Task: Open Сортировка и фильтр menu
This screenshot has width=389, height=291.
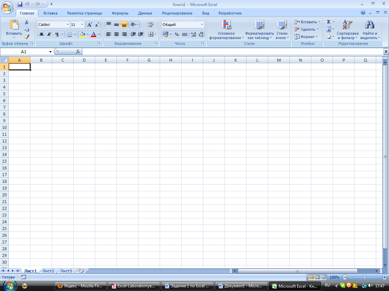Action: (347, 30)
